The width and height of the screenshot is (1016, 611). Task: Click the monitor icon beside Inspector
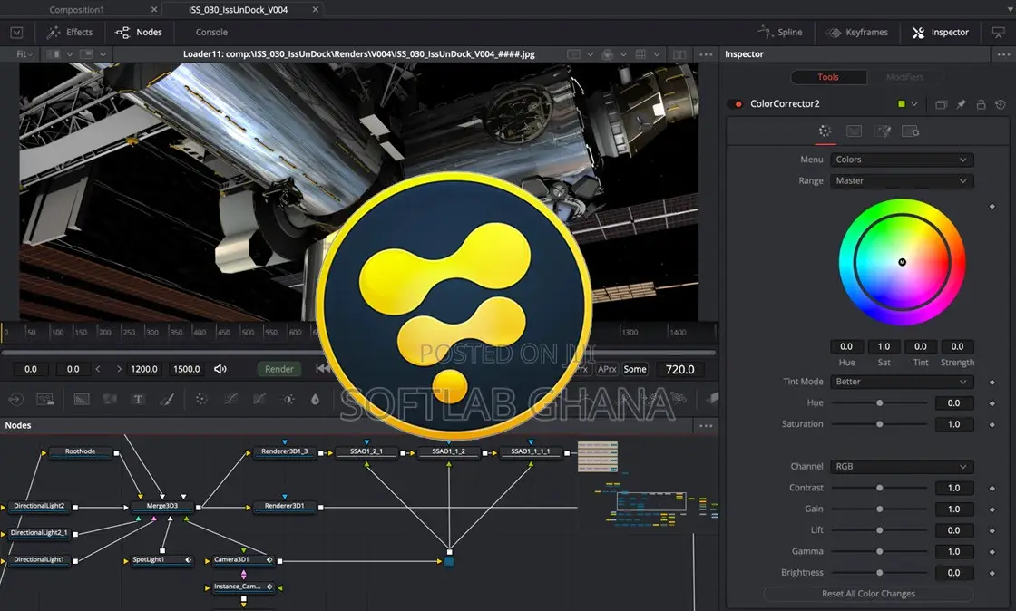click(999, 33)
